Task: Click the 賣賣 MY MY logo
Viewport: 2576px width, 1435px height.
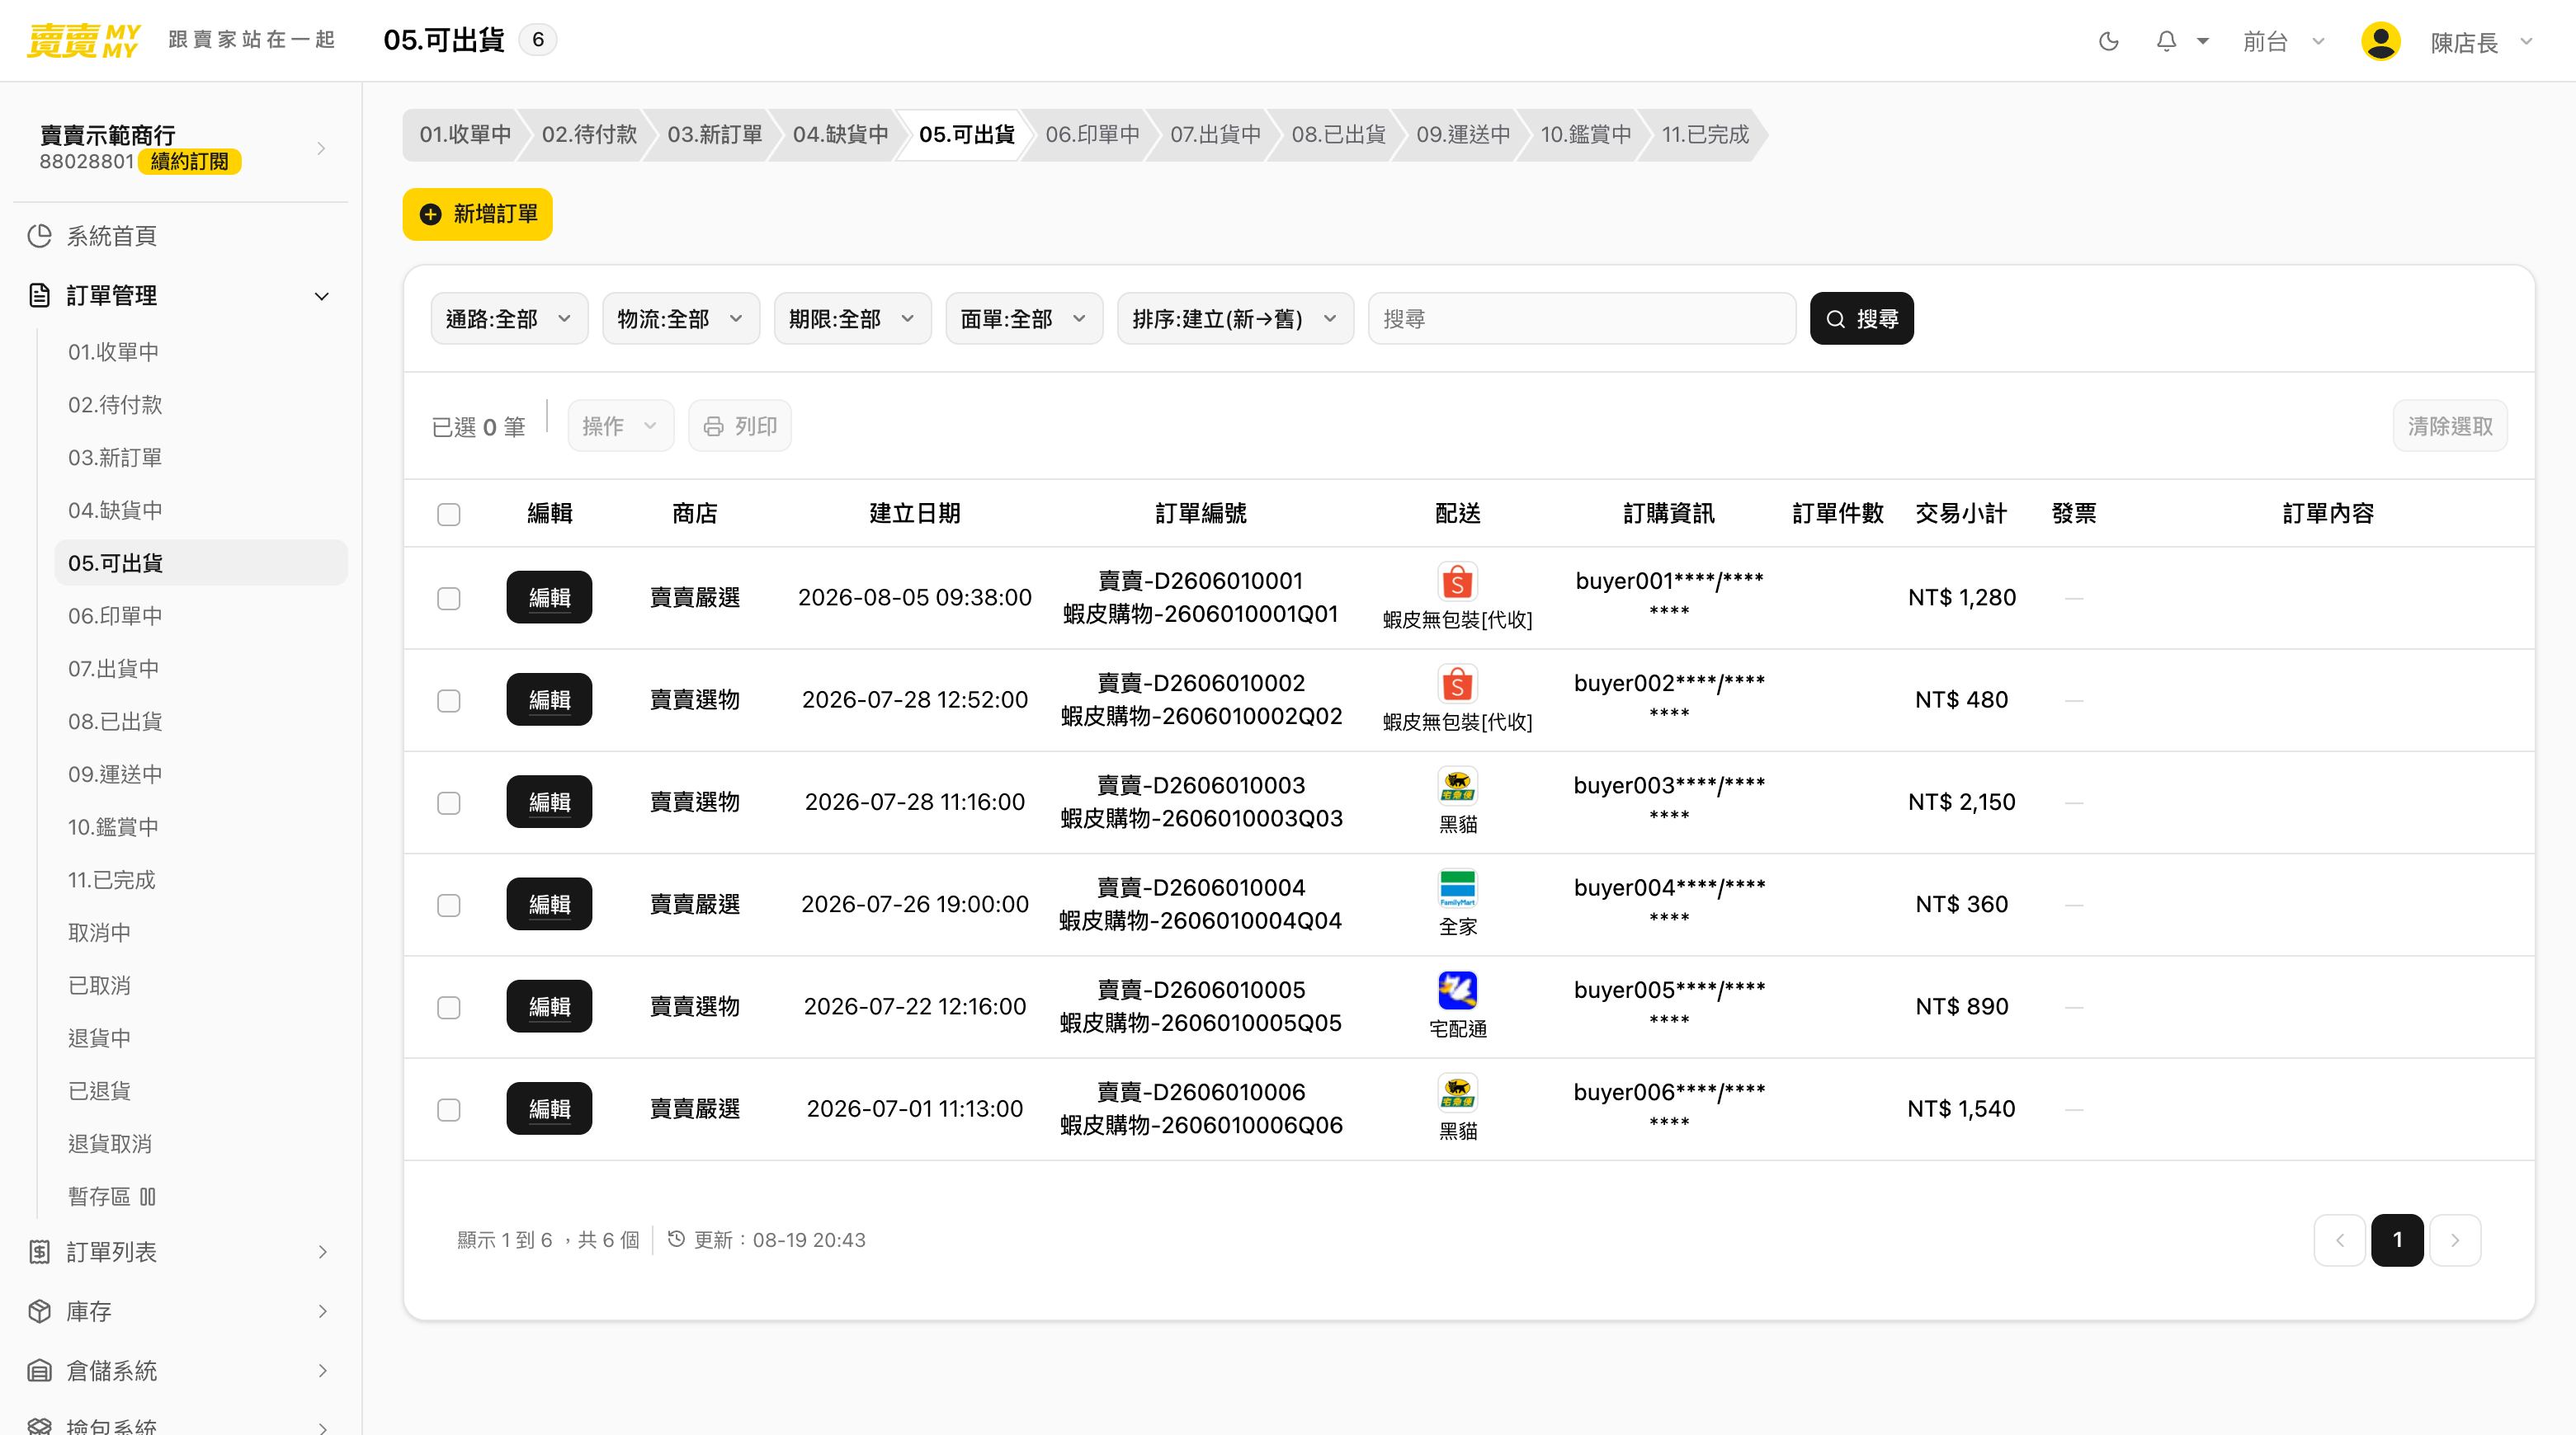Action: coord(83,40)
